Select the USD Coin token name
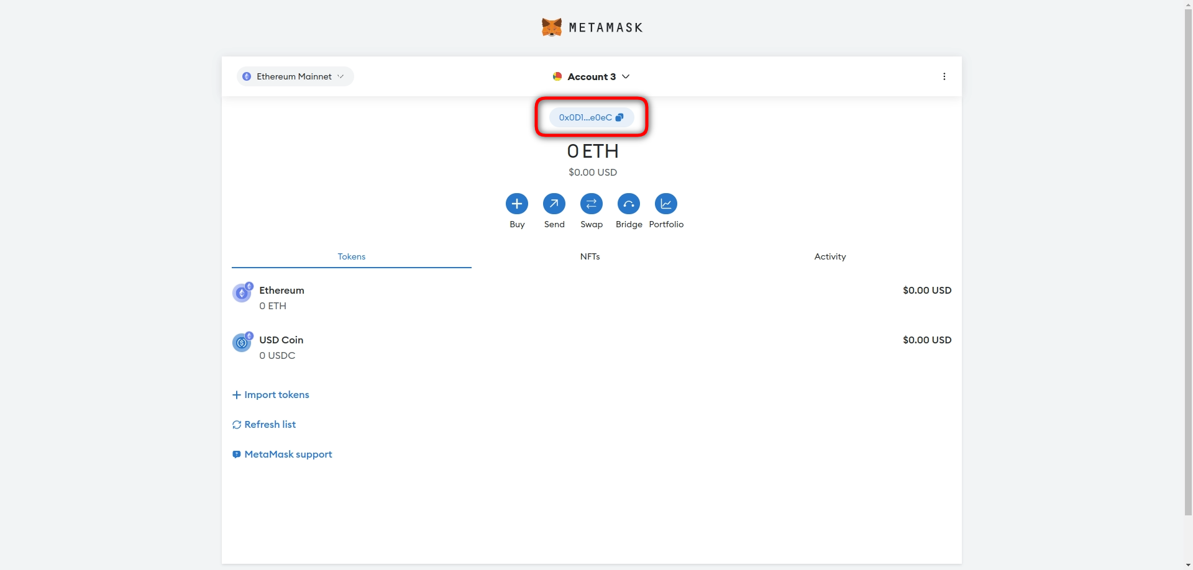The image size is (1193, 570). click(281, 340)
